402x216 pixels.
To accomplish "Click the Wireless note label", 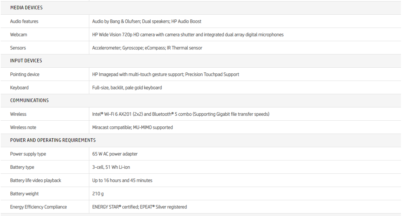I will click(23, 128).
